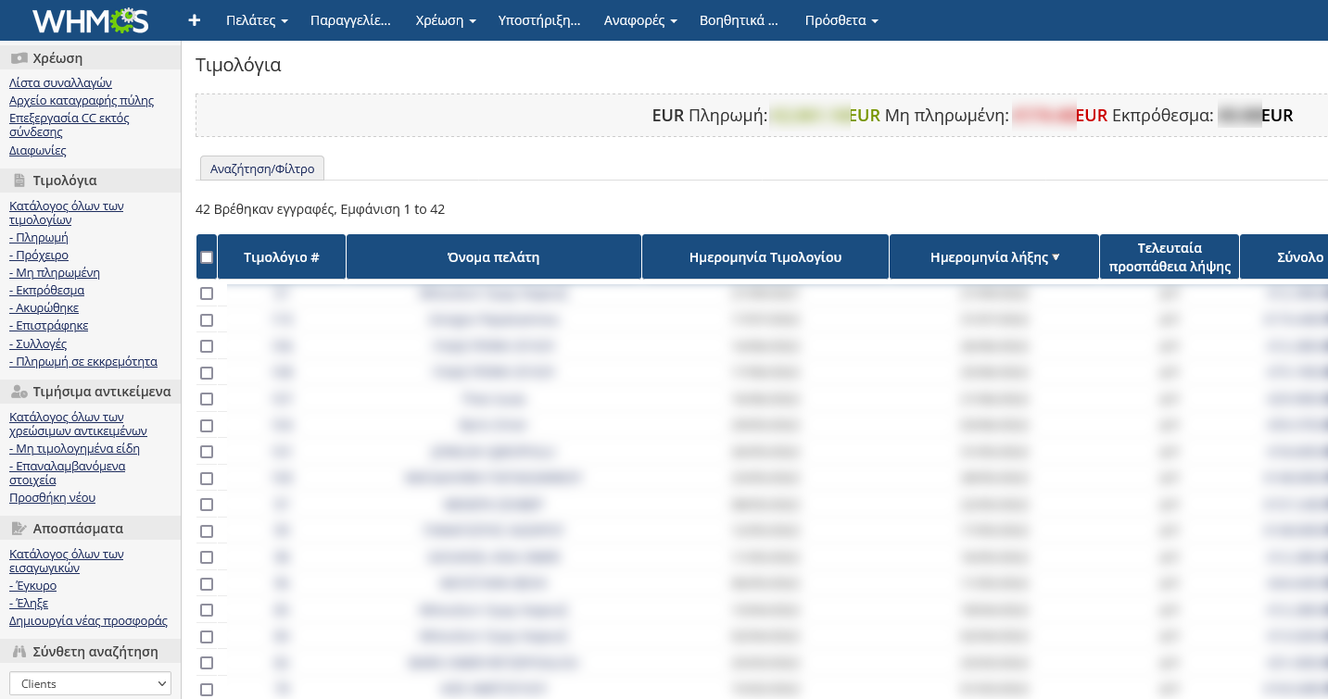Go to Δημιουργία νέας προσφοράς
The height and width of the screenshot is (699, 1328).
(88, 620)
